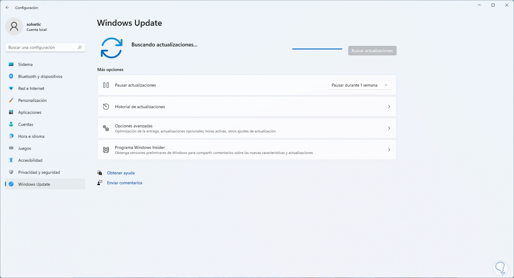Screen dimensions: 514x278
Task: Click the Windows Update sidebar icon
Action: pyautogui.click(x=11, y=184)
